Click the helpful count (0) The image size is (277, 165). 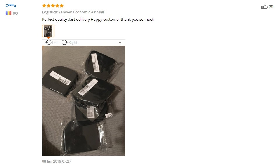[x=271, y=6]
